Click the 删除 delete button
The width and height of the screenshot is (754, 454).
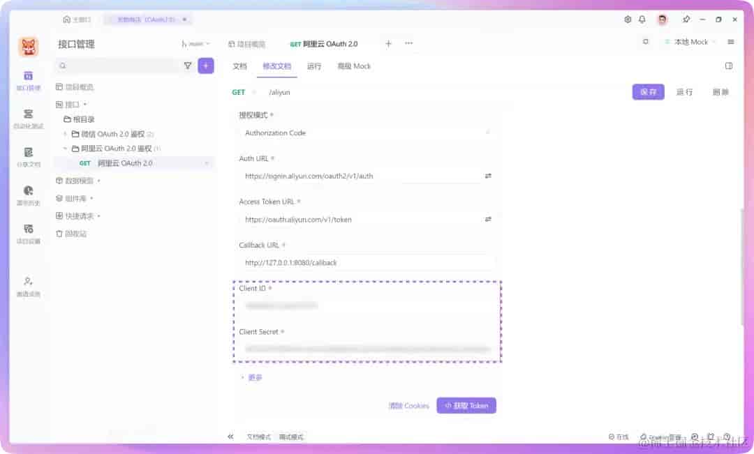[720, 92]
